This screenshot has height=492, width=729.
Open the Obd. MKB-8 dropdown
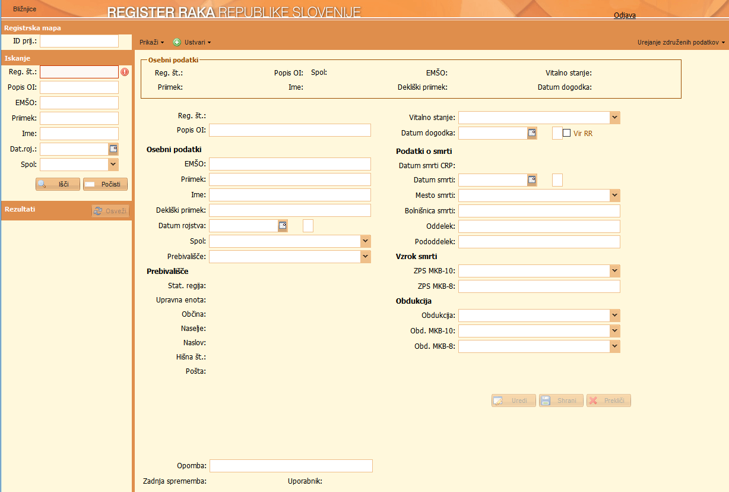click(x=615, y=346)
